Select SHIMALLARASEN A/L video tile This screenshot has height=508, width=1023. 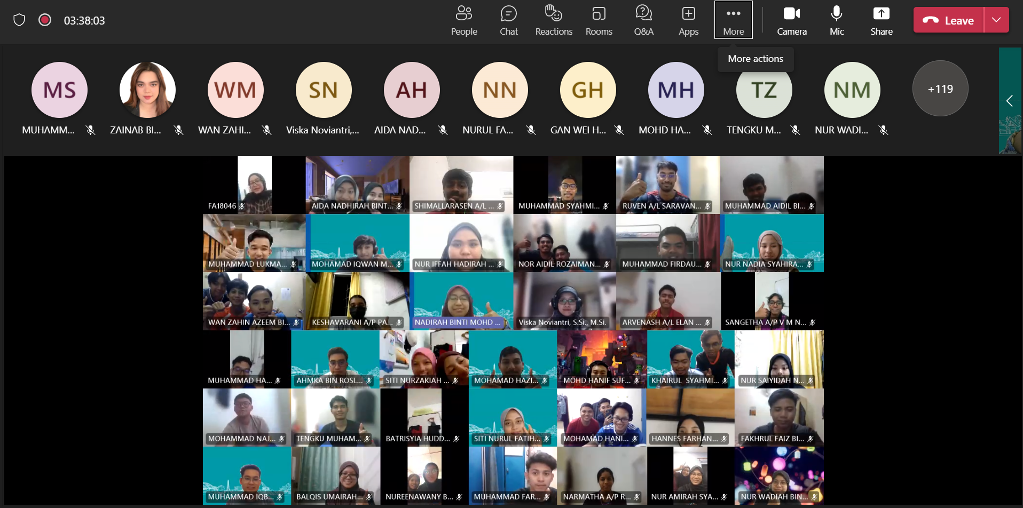click(461, 185)
